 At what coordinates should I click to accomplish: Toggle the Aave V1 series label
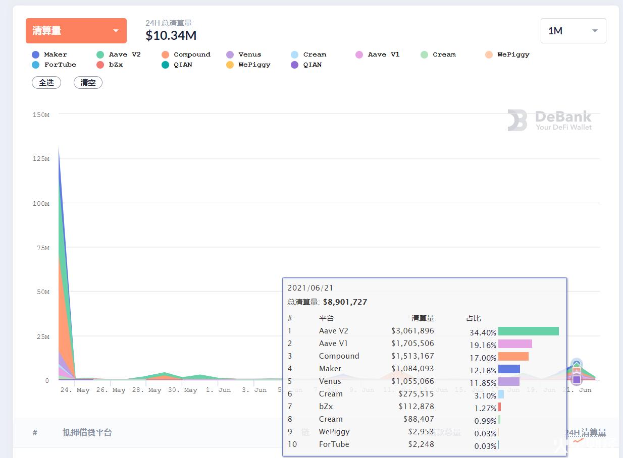pyautogui.click(x=383, y=54)
